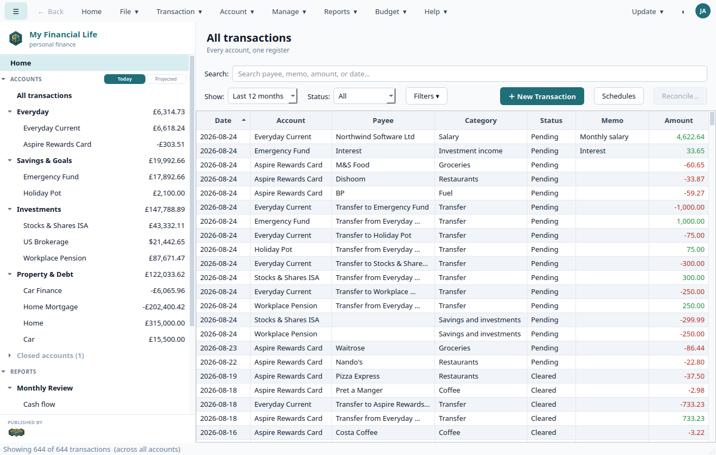Switch balances to Today view
The image size is (716, 455).
tap(125, 79)
